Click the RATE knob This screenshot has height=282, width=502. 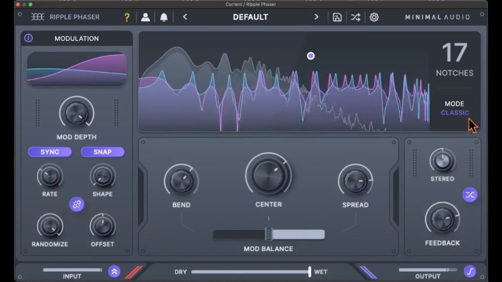coord(50,176)
